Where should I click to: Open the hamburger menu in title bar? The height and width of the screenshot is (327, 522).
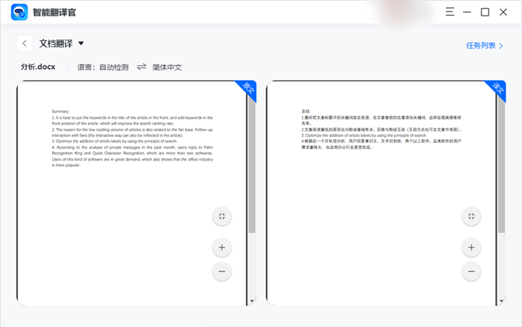[x=450, y=12]
